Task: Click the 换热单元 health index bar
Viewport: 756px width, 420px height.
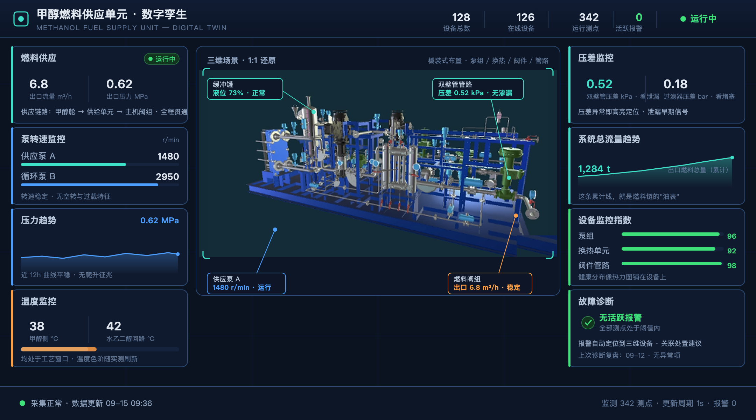Action: pyautogui.click(x=672, y=249)
